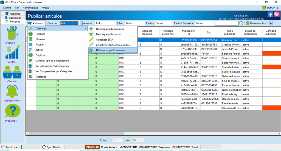281x151 pixels.
Task: Click the scrollbar right arrow
Action: pos(279,134)
